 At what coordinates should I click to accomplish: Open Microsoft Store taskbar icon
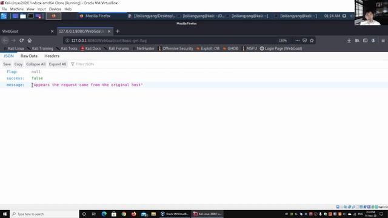[114, 214]
